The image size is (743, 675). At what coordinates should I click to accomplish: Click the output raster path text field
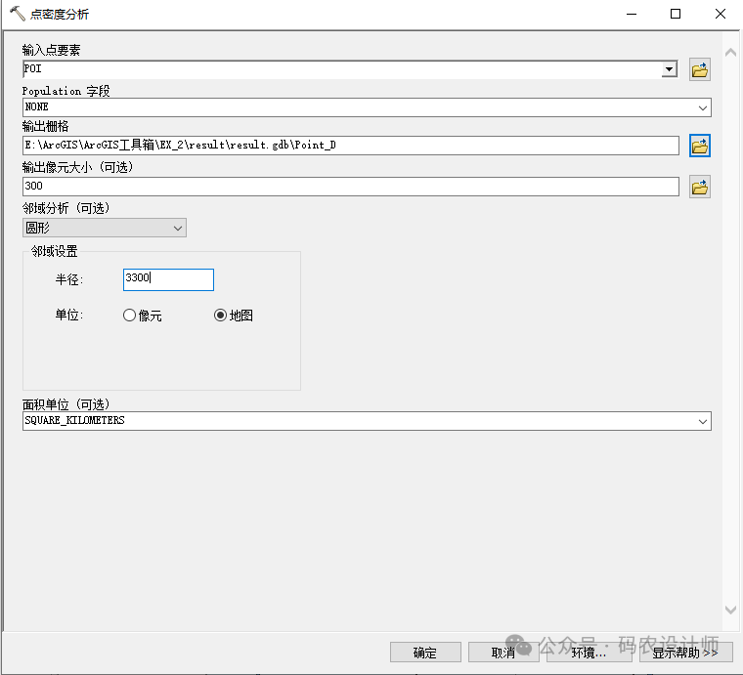click(x=350, y=146)
